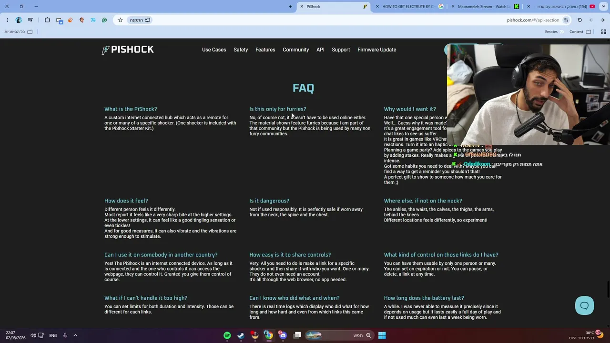Open Chrome from the taskbar
610x343 pixels.
pyautogui.click(x=269, y=335)
